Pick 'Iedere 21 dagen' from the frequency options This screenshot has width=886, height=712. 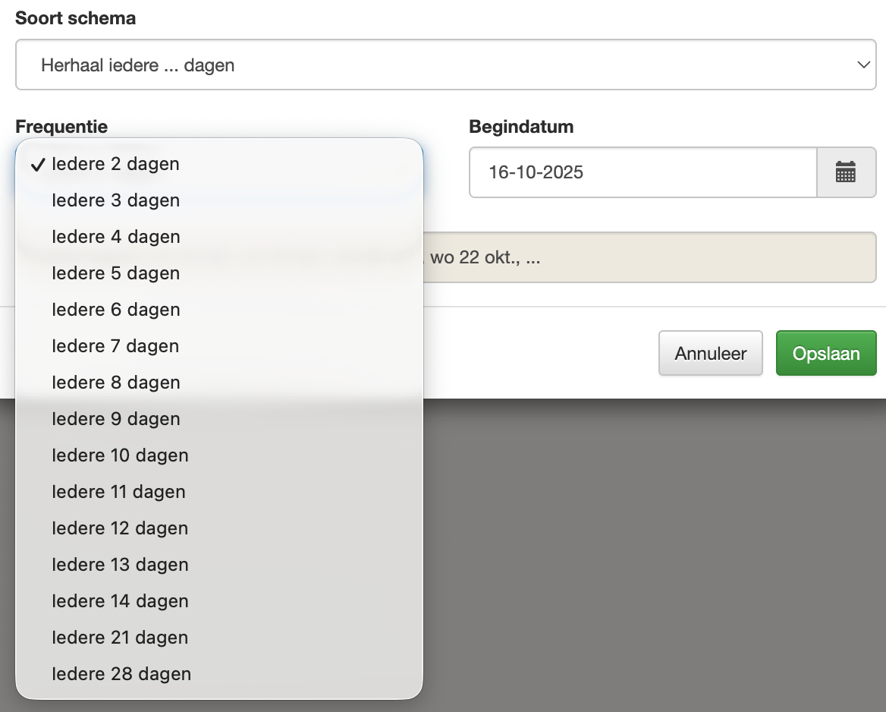(x=120, y=638)
